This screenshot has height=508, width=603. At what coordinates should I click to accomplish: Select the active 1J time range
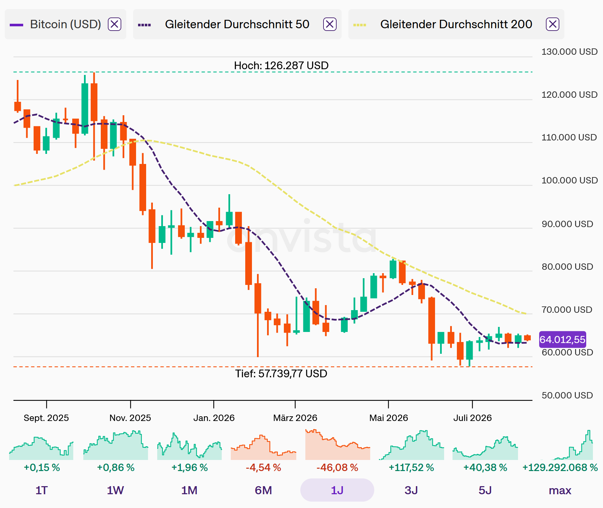(337, 490)
